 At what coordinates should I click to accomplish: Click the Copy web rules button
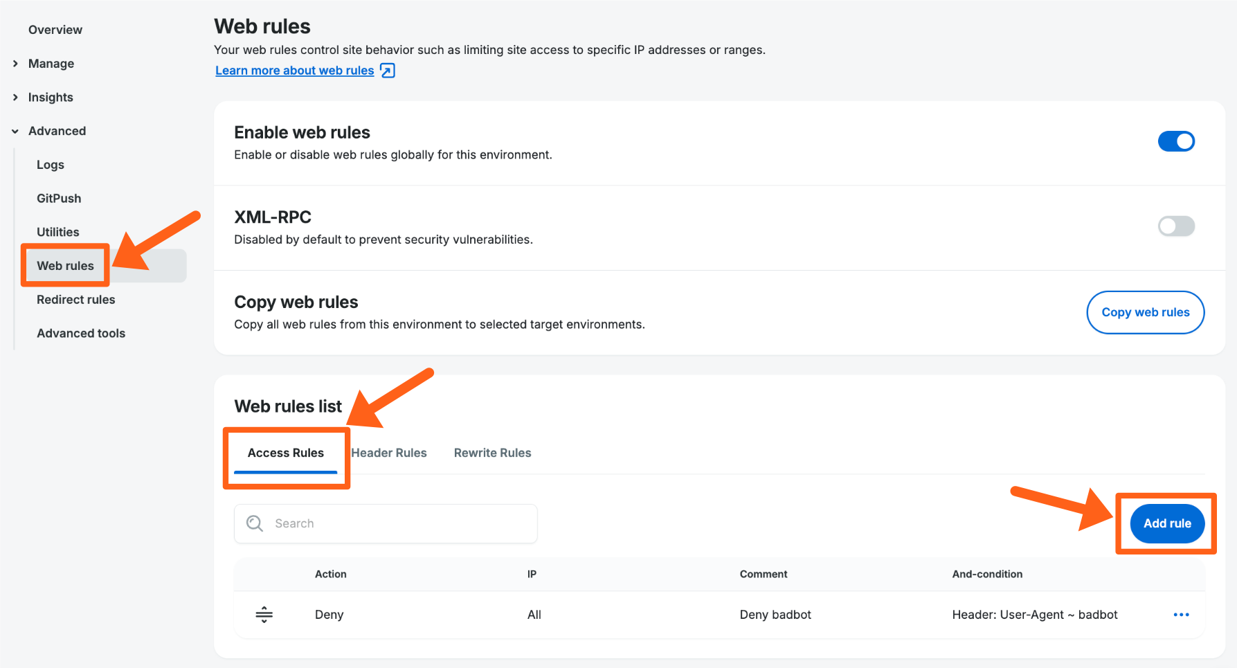[x=1145, y=312]
